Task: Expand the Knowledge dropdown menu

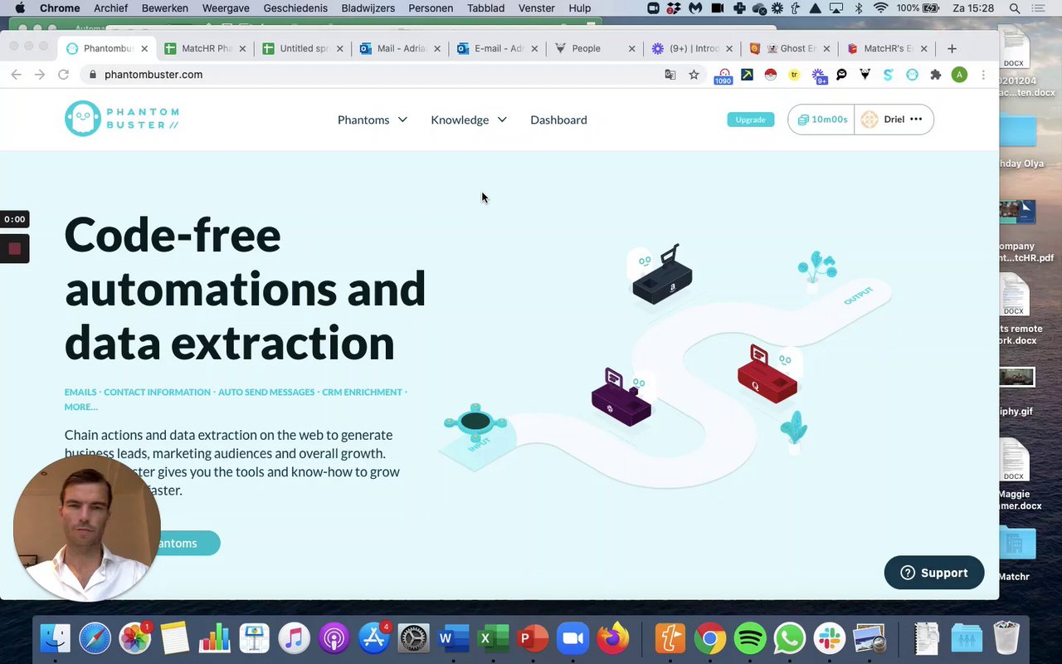Action: [x=469, y=120]
